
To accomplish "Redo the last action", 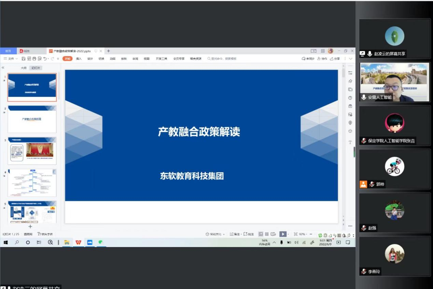I will click(53, 59).
